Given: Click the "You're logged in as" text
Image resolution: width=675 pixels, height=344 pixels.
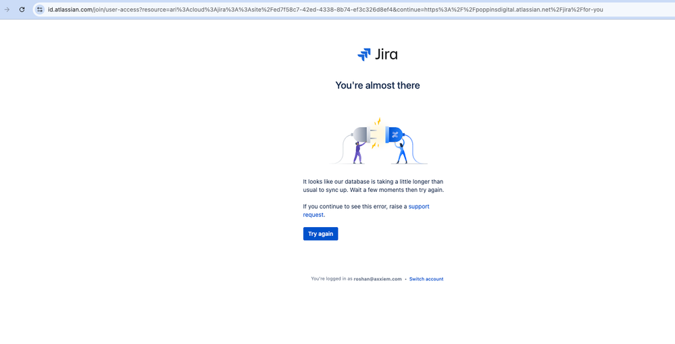Looking at the screenshot, I should [332, 279].
